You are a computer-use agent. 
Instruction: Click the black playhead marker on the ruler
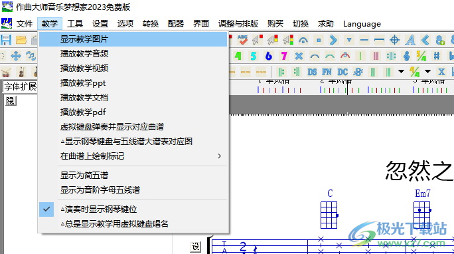pyautogui.click(x=347, y=87)
